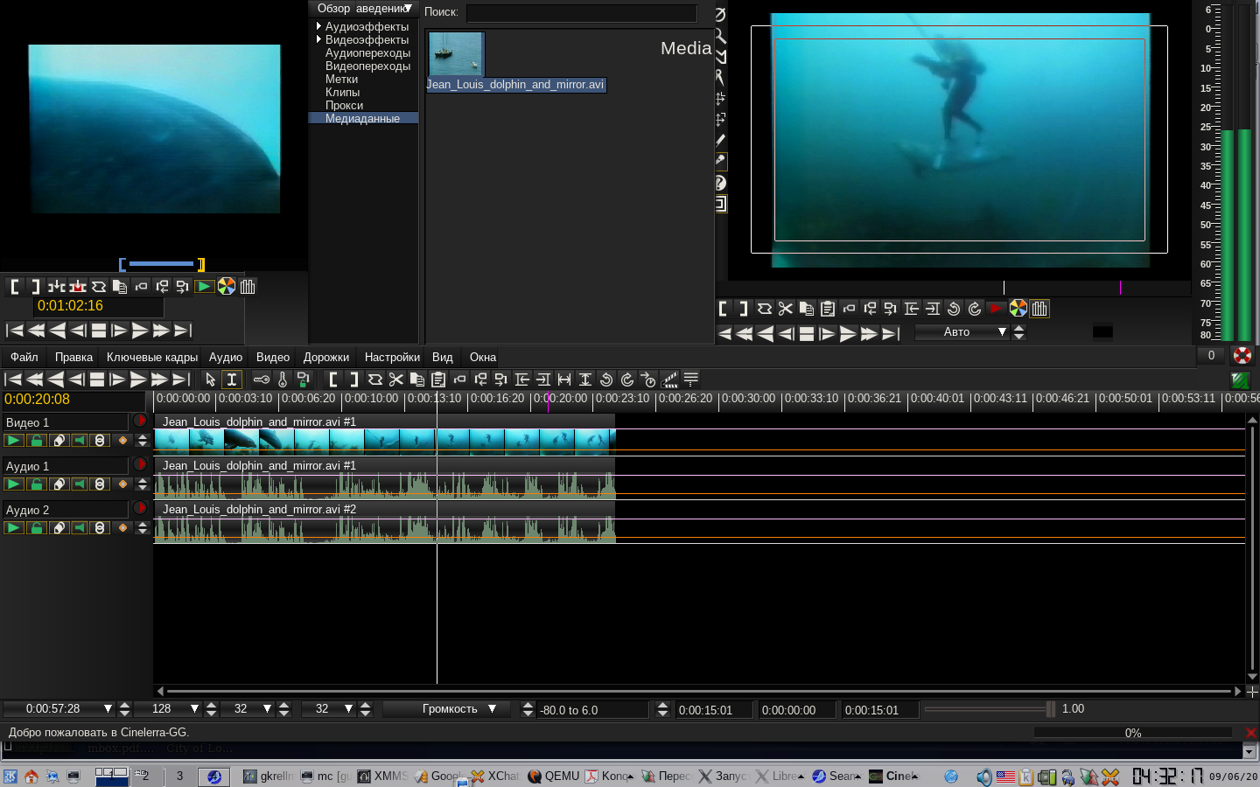Click the overwrite icon in the viewer toolbar

coord(78,287)
